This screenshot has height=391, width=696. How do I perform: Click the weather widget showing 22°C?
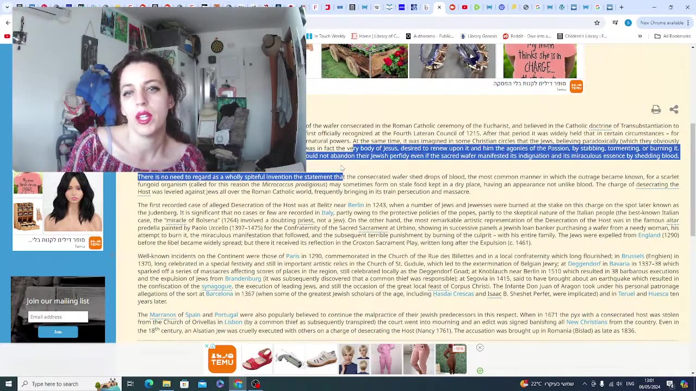tap(546, 384)
